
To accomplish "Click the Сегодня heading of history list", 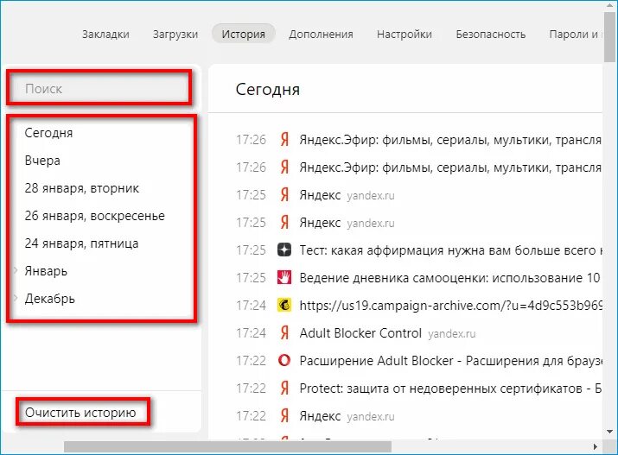I will 268,89.
